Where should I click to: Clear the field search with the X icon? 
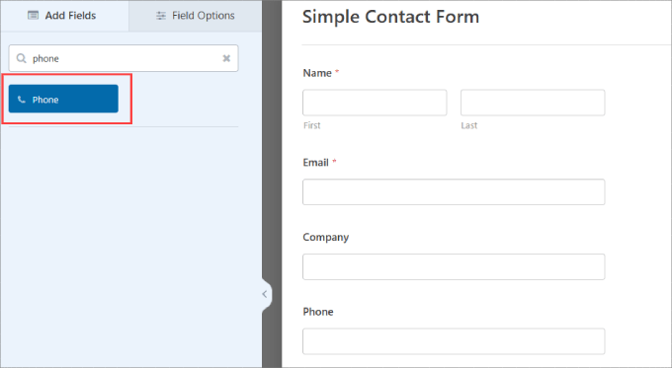pos(226,58)
